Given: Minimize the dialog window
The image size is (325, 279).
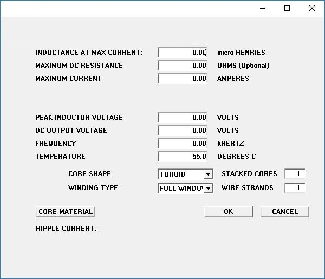Looking at the screenshot, I should click(x=263, y=8).
